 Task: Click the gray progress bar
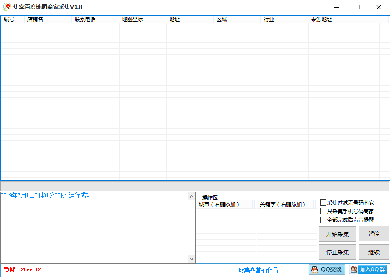(195, 186)
